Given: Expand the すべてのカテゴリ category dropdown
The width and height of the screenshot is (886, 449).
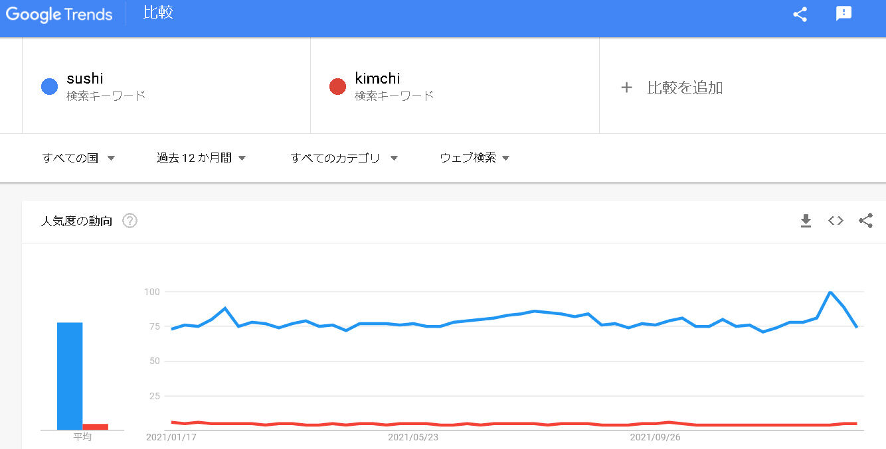Looking at the screenshot, I should (x=344, y=158).
